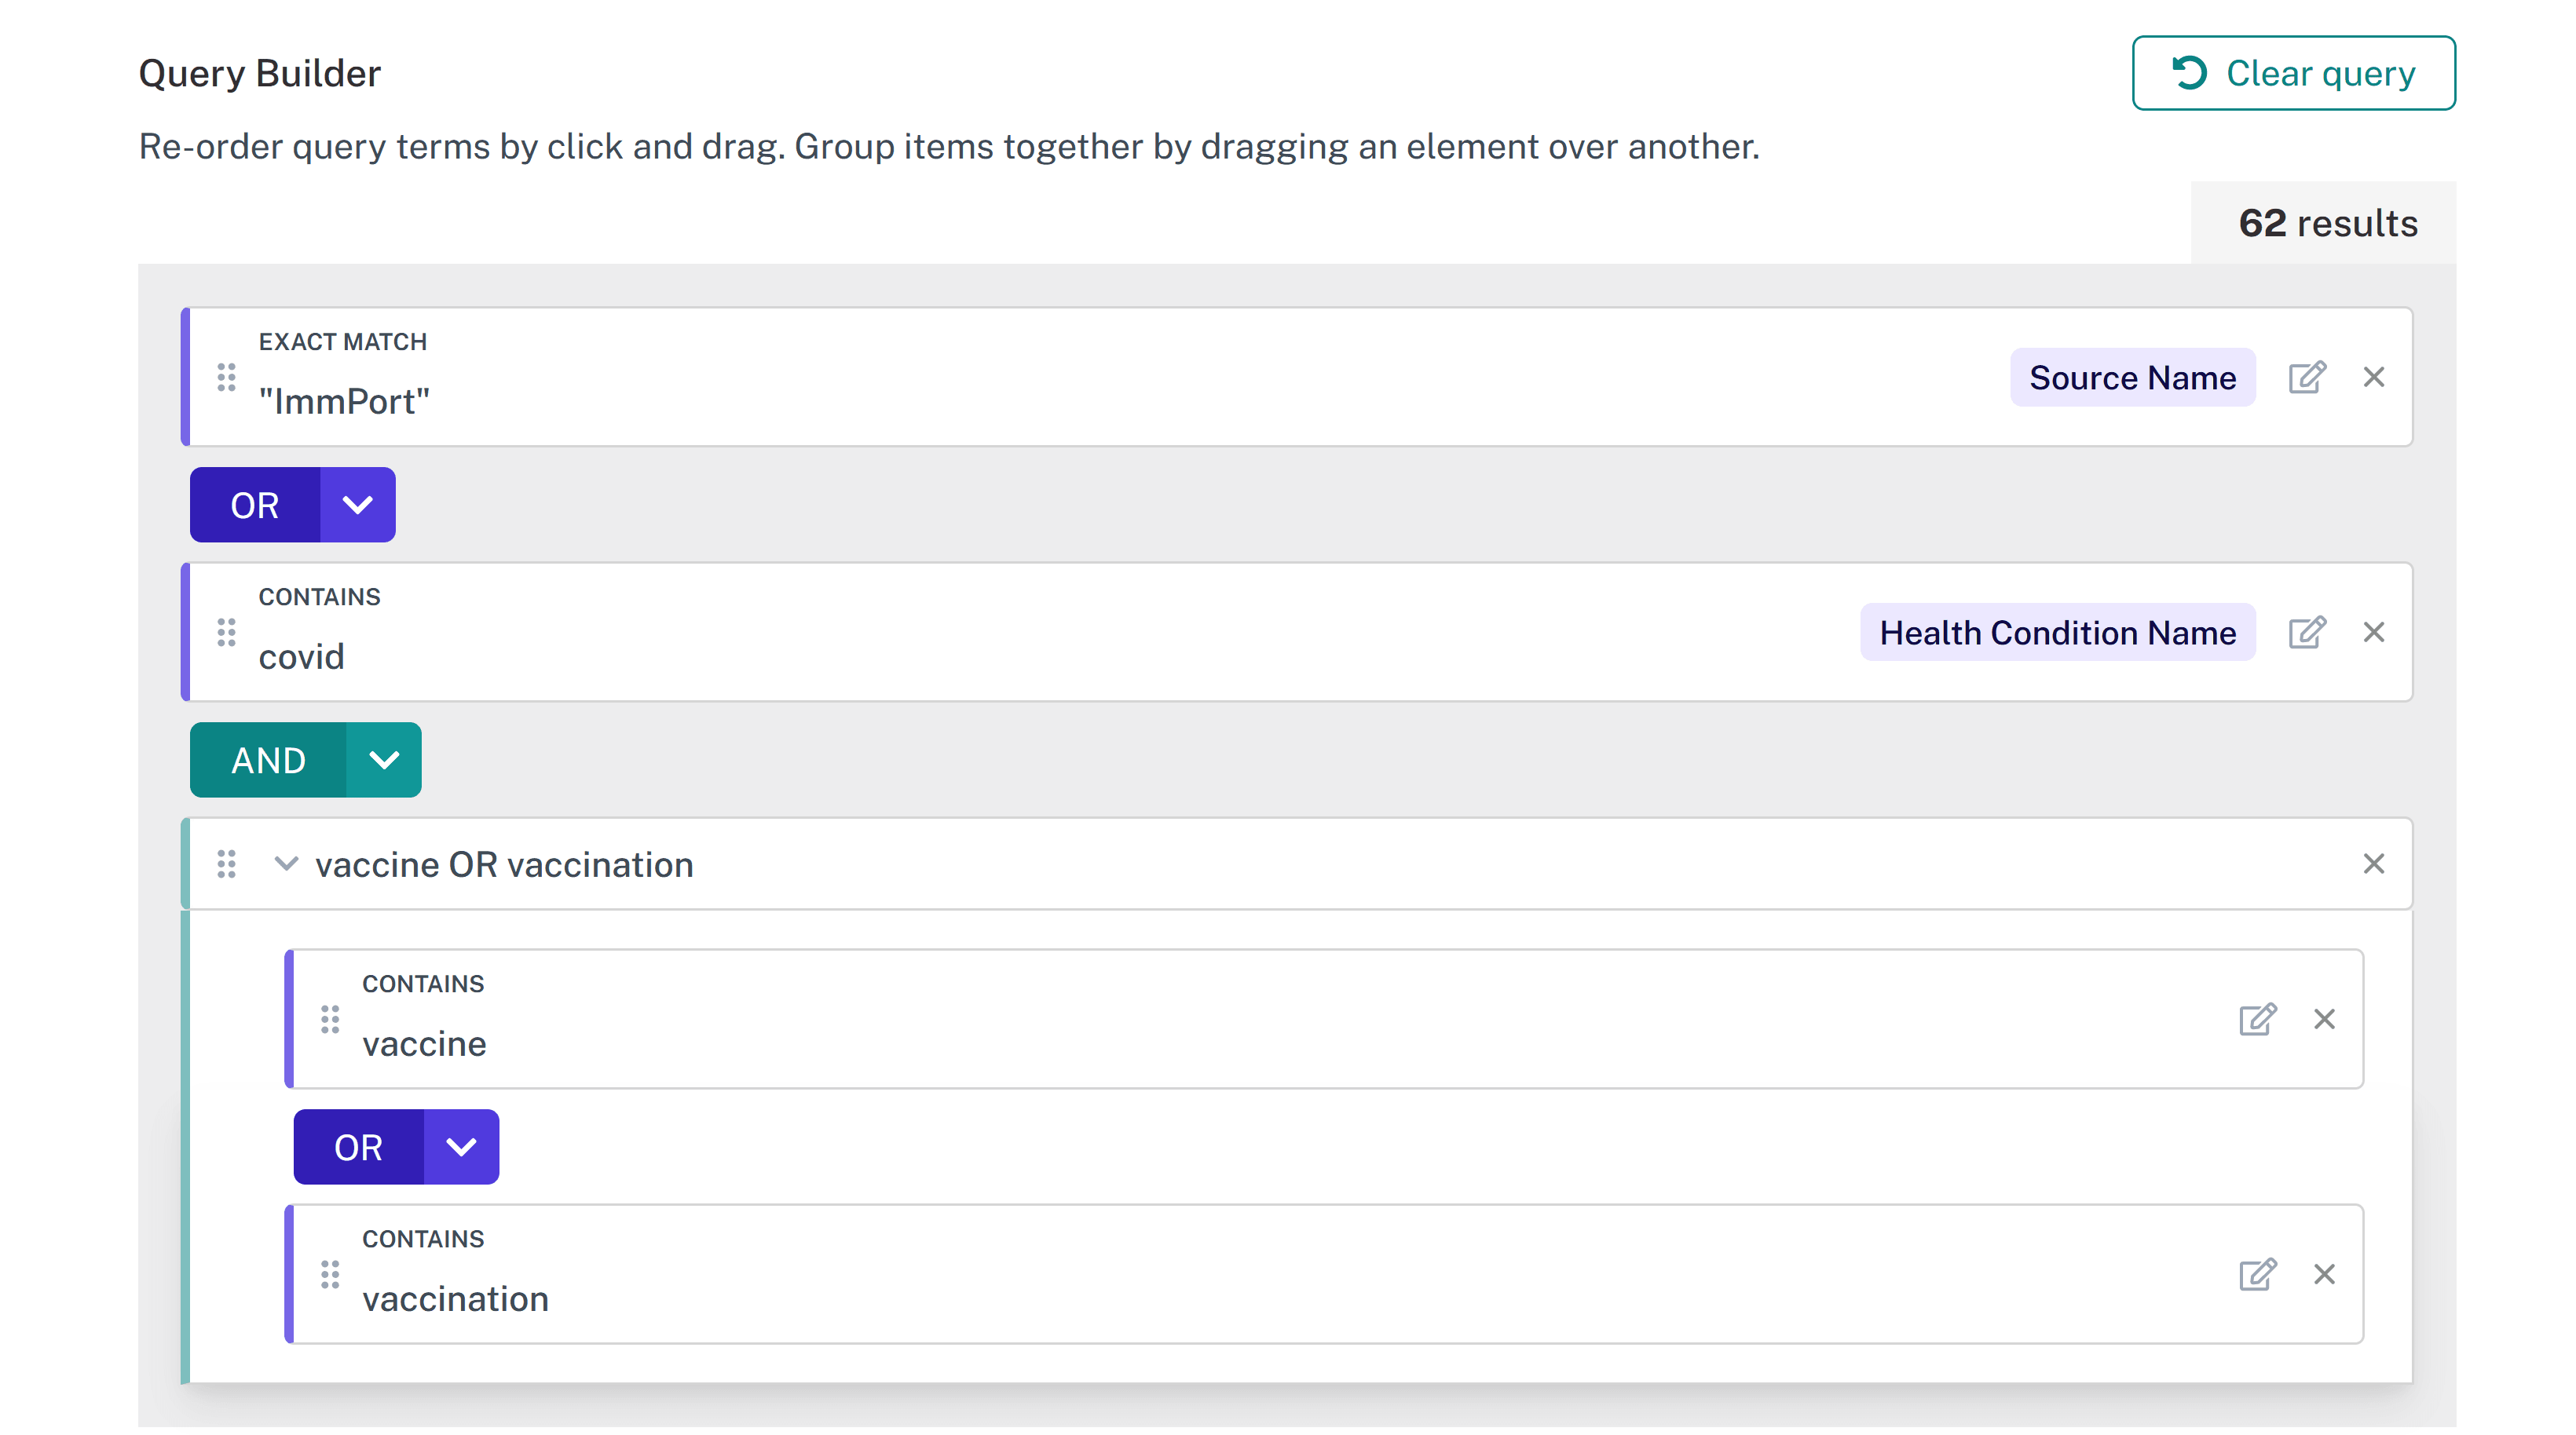
Task: Click the Clear query button
Action: point(2293,73)
